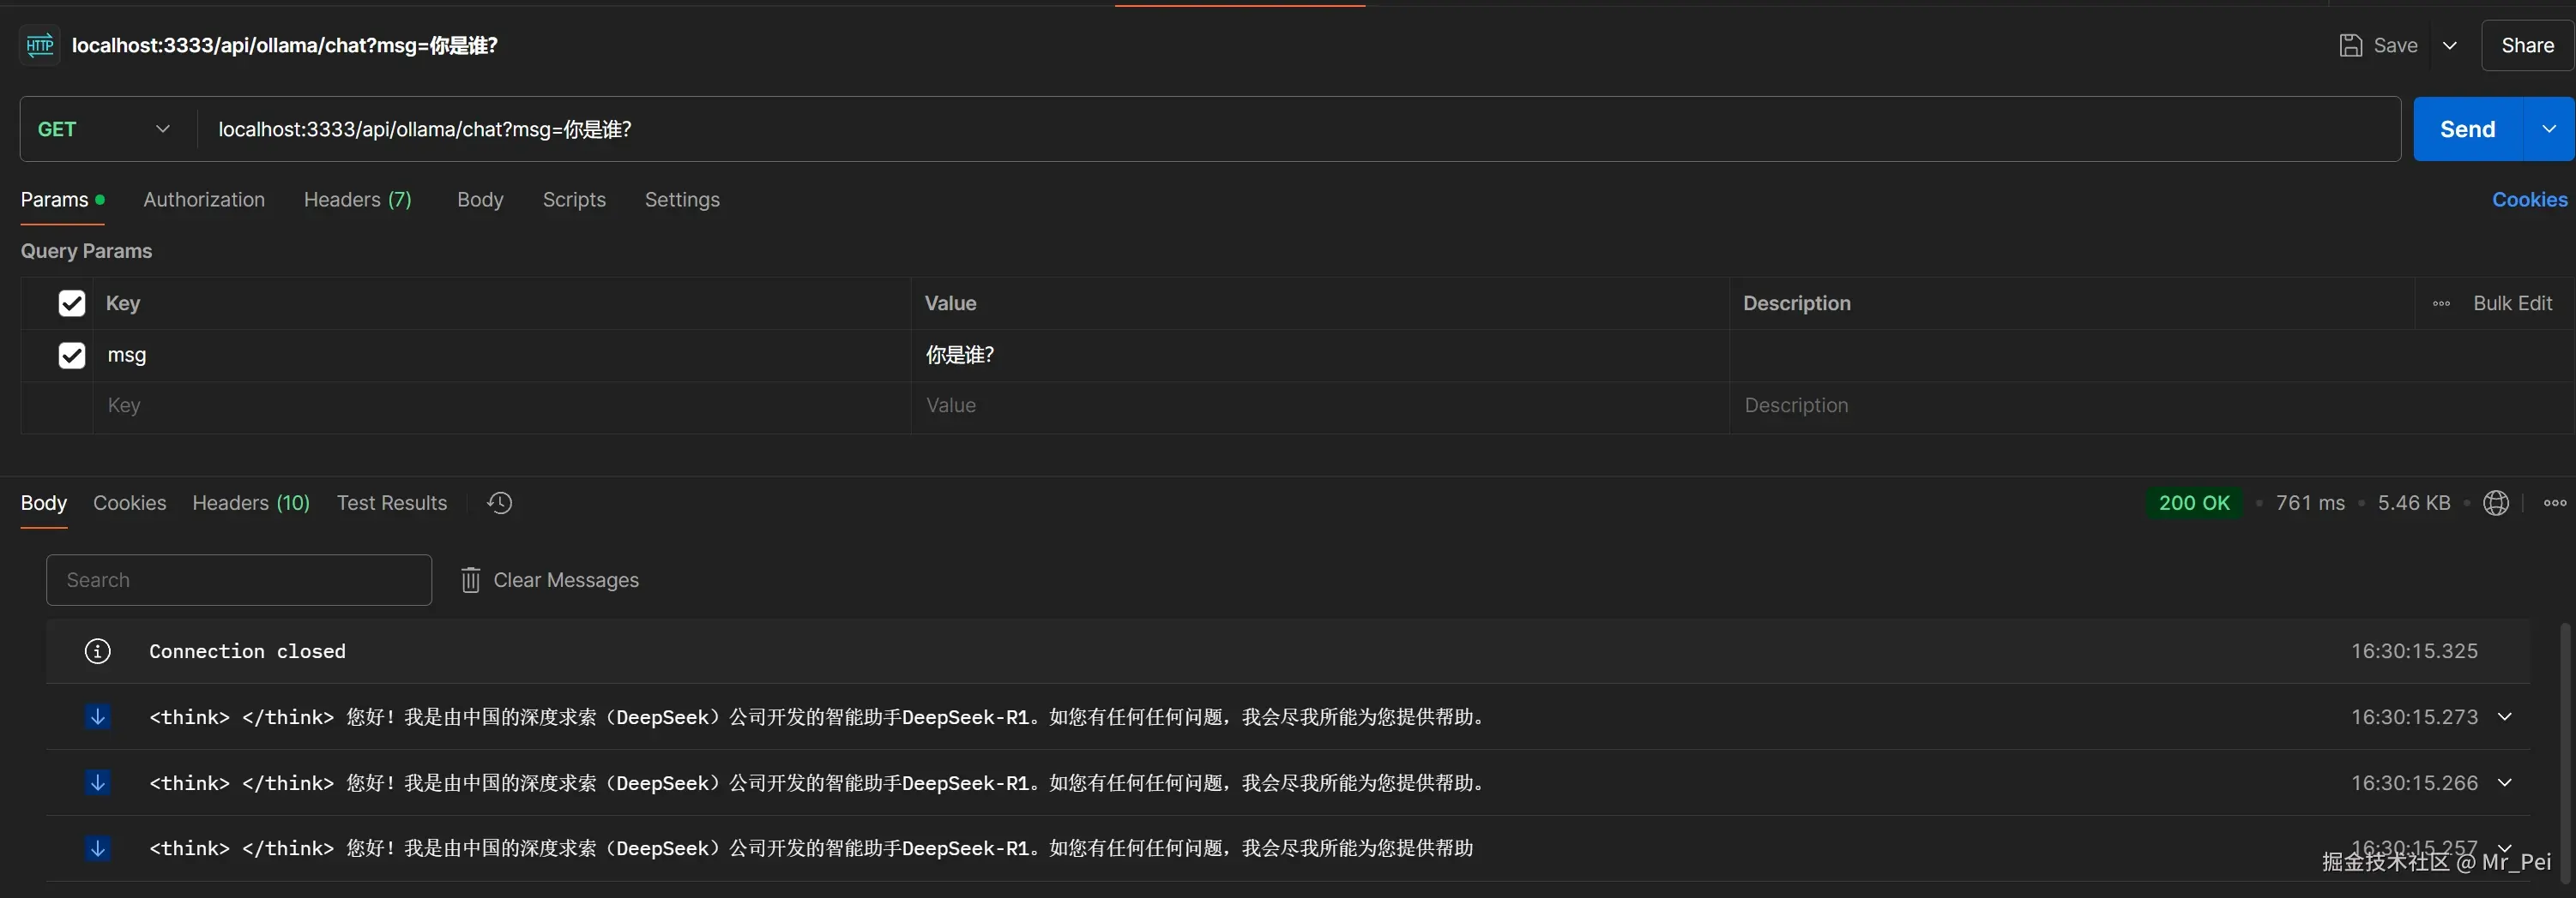Toggle the select-all checkbox in Key column
This screenshot has height=898, width=2576.
click(71, 303)
